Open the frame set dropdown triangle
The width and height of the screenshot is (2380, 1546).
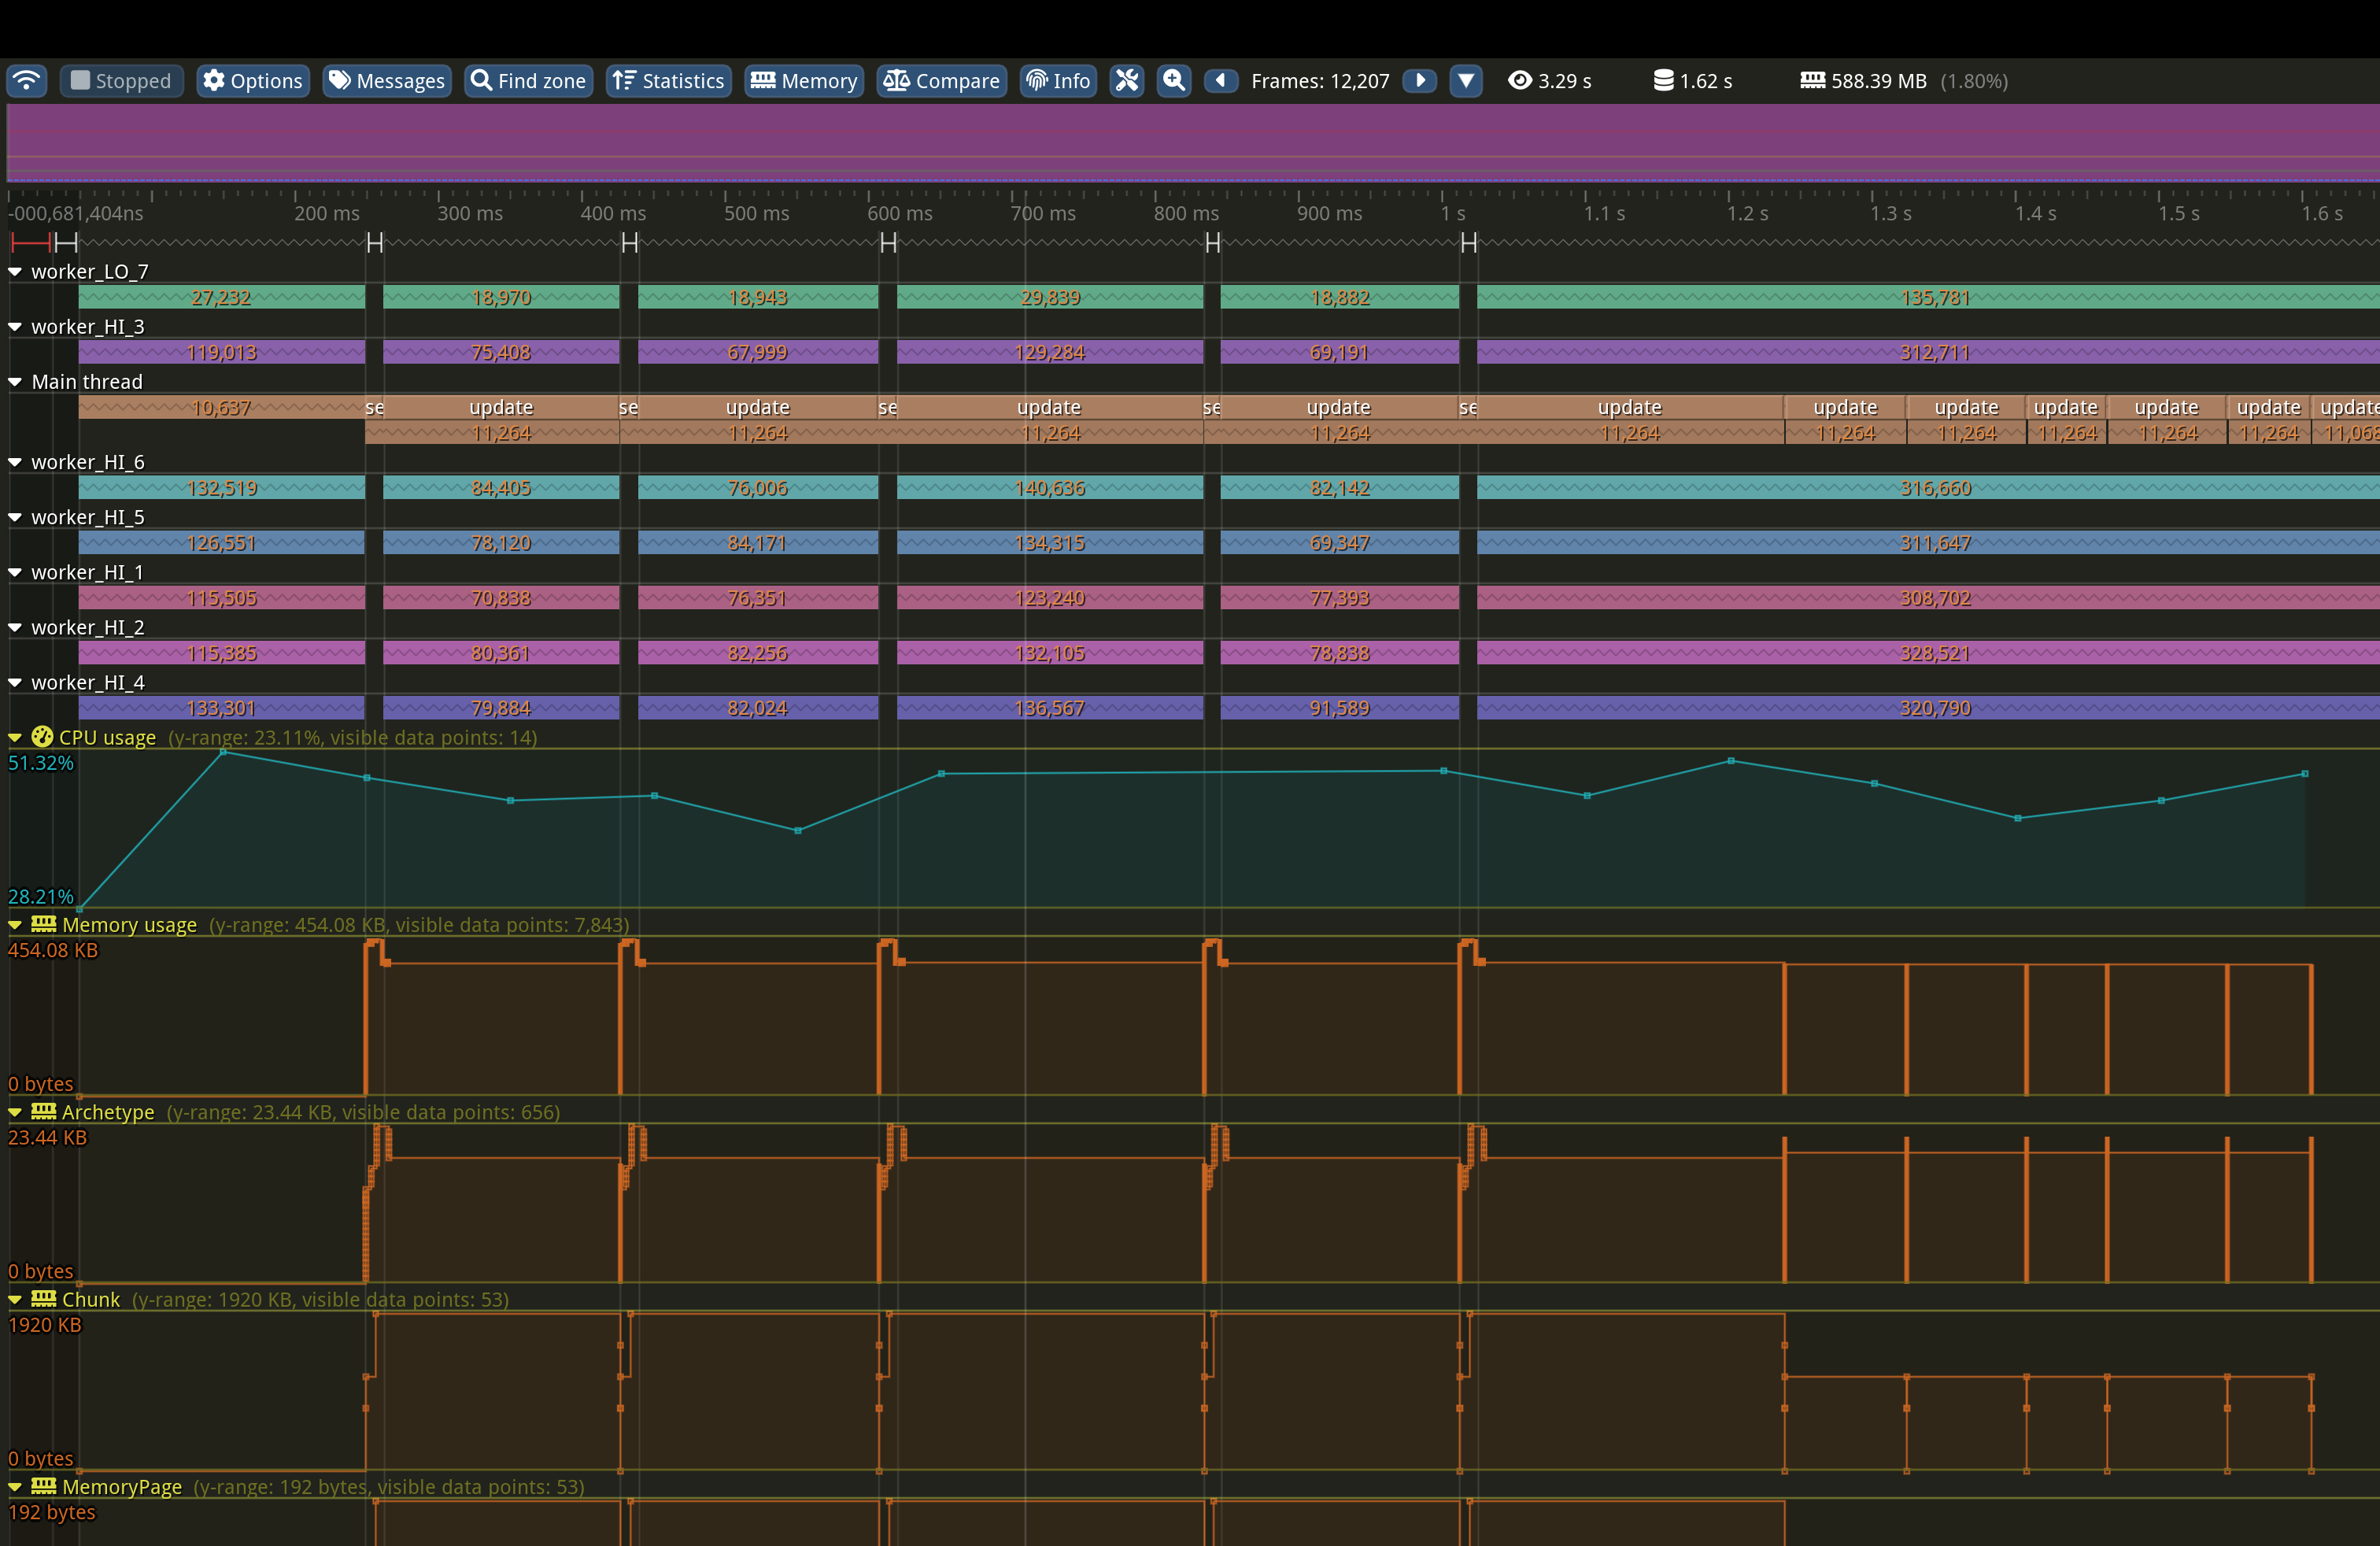click(1466, 81)
